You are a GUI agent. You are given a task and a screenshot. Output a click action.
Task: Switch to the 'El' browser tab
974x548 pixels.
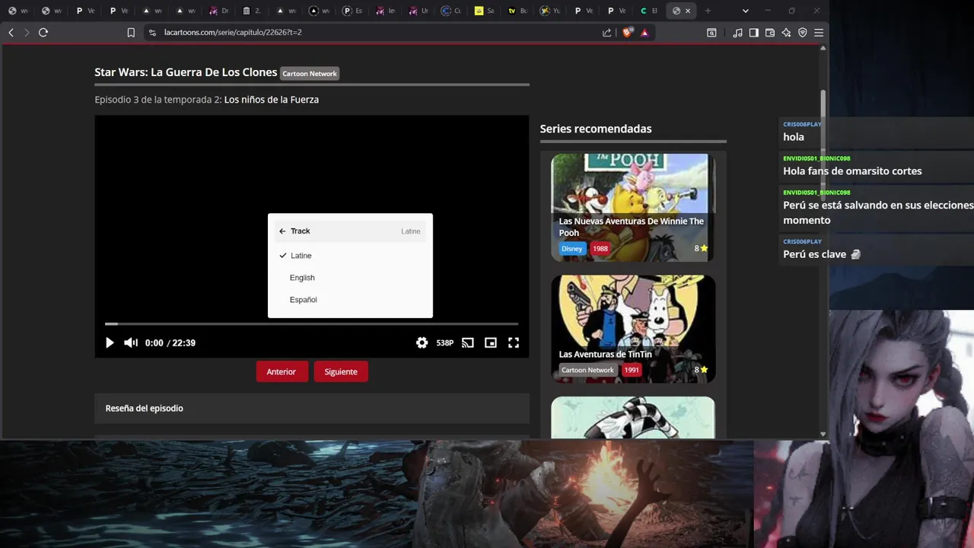(x=650, y=11)
